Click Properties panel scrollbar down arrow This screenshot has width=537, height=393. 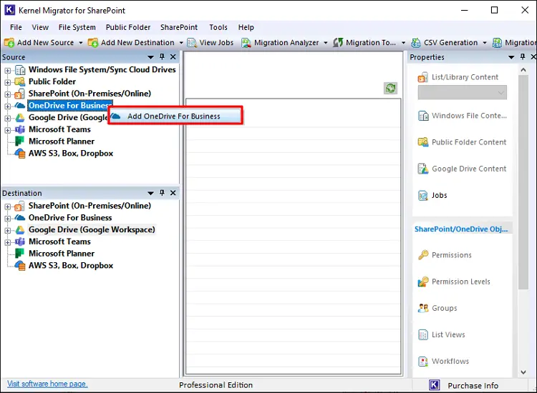(x=523, y=372)
